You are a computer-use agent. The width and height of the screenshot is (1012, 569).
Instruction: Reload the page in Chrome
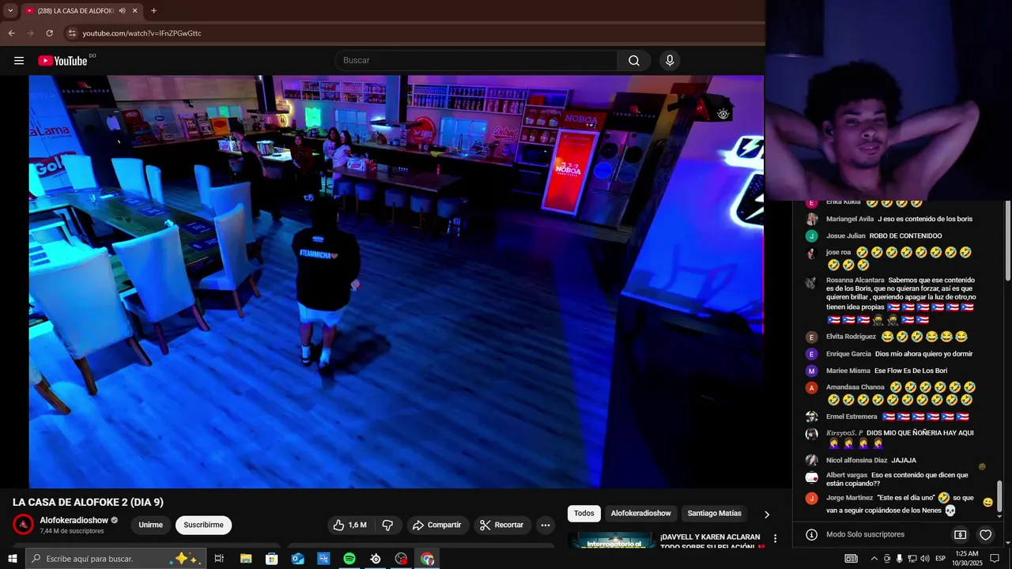pos(50,33)
